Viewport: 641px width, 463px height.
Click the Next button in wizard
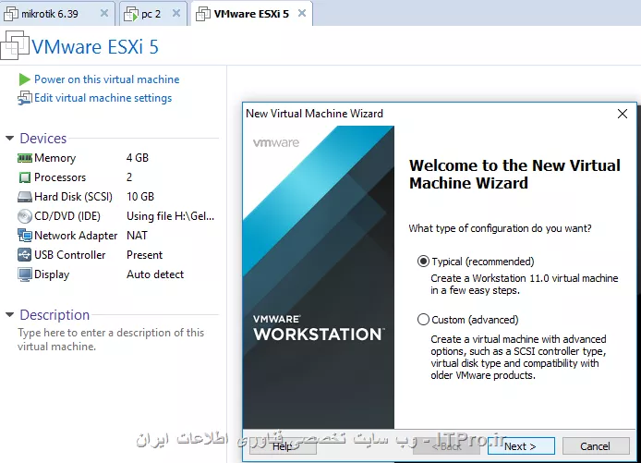pyautogui.click(x=521, y=446)
